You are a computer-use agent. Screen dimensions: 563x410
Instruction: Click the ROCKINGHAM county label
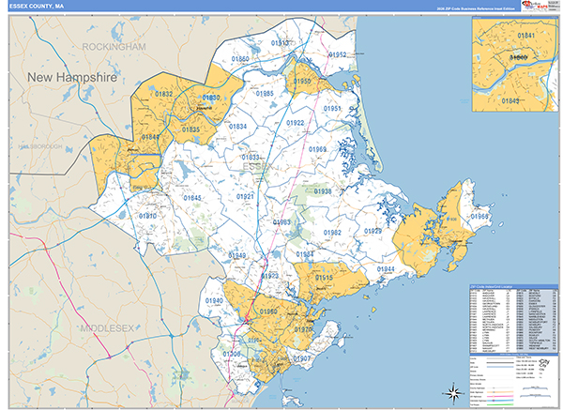coord(114,46)
